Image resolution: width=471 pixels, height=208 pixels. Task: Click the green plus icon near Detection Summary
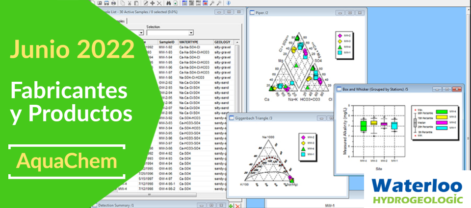pos(231,206)
